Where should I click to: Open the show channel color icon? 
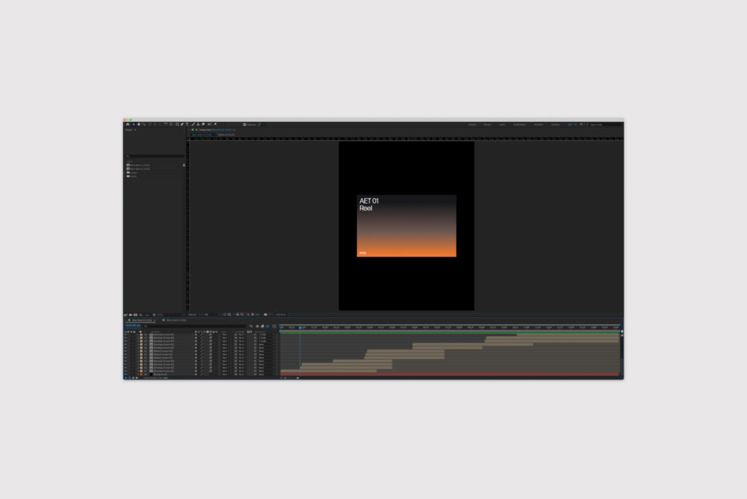click(247, 314)
